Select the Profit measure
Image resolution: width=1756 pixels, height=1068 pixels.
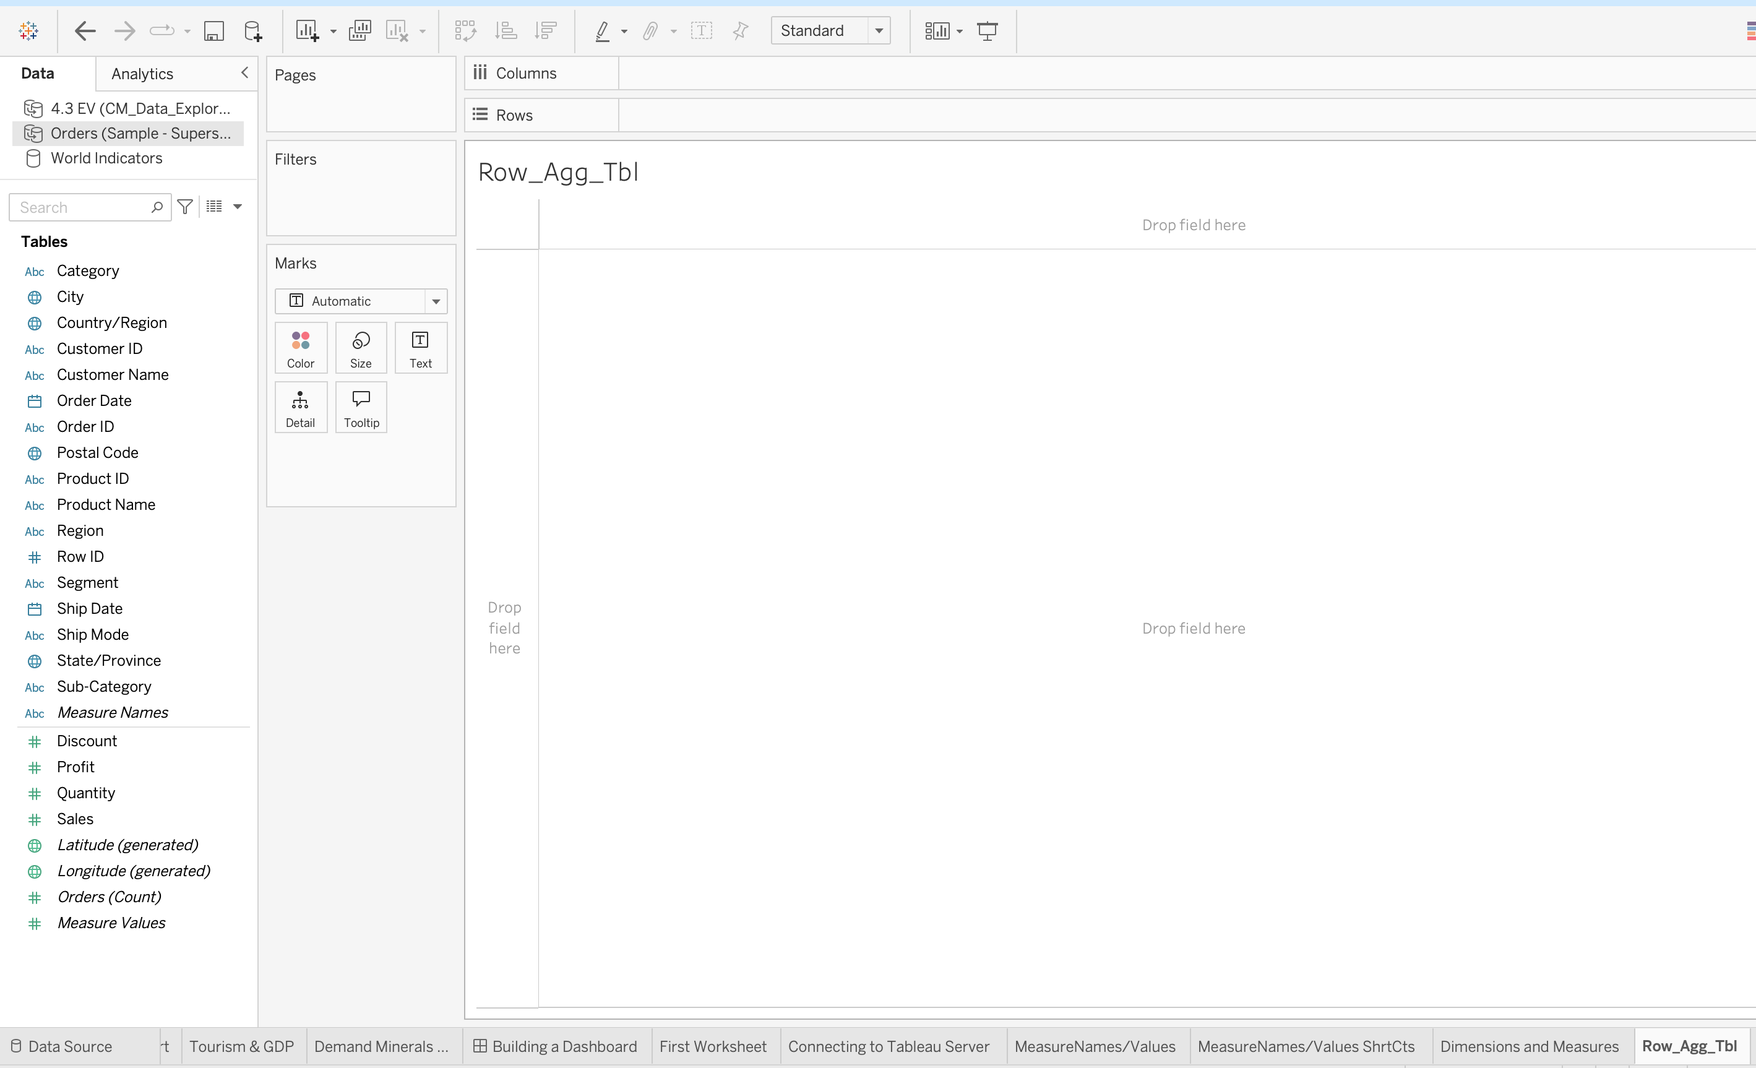pos(75,767)
